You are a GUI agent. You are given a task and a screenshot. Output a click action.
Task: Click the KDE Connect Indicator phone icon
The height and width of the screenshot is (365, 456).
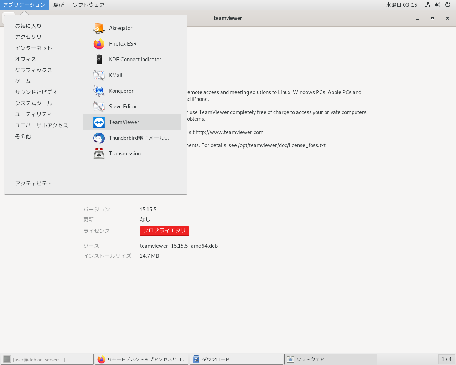[99, 60]
